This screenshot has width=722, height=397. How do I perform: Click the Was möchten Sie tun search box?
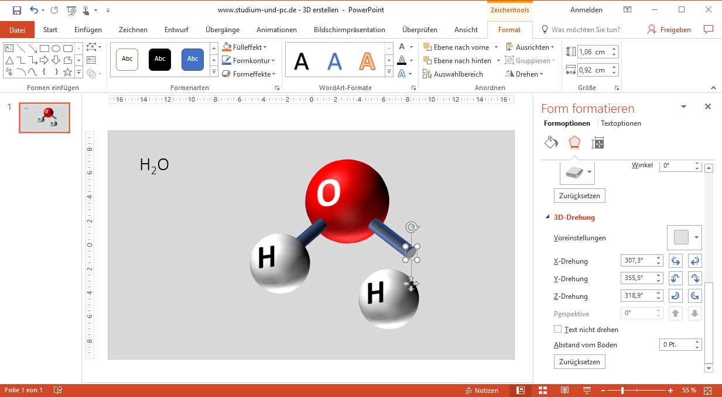586,30
